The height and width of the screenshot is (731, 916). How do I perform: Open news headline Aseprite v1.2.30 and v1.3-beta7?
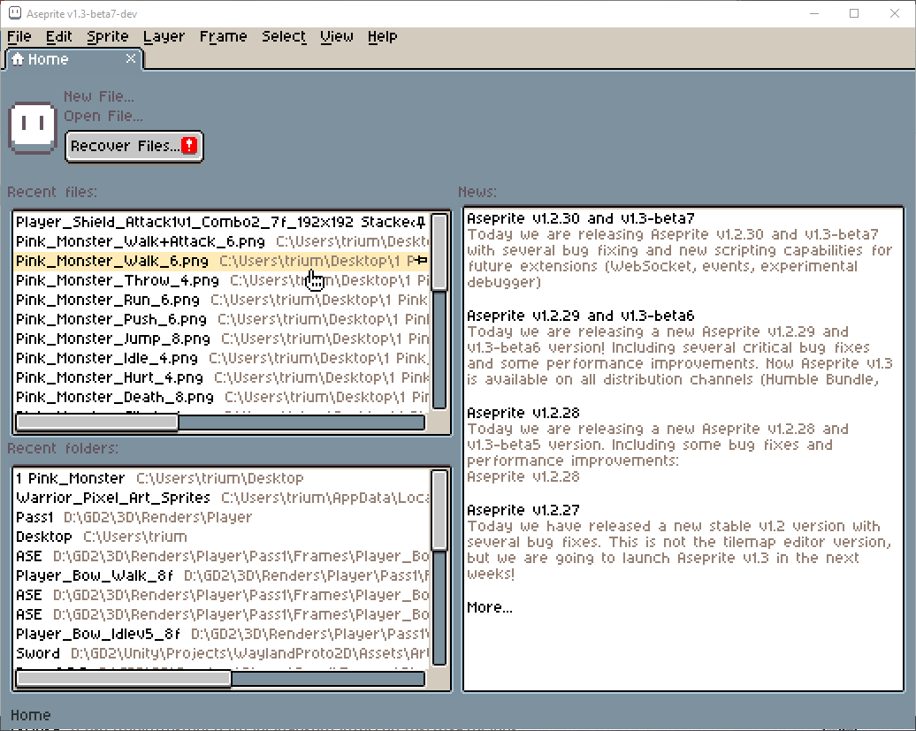click(x=581, y=218)
